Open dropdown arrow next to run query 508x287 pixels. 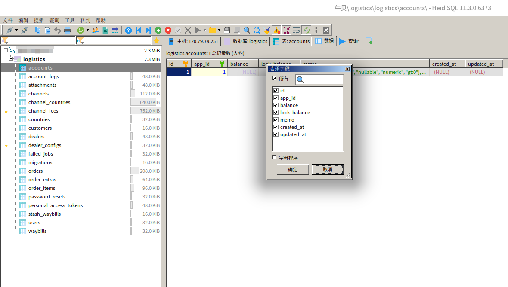pyautogui.click(x=204, y=31)
